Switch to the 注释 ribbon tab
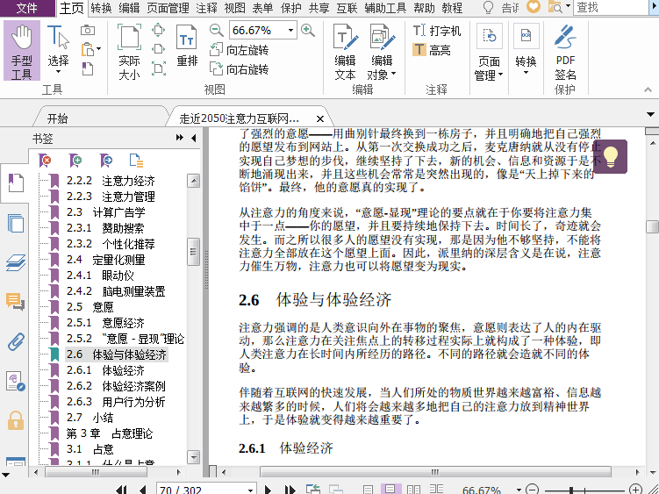 pyautogui.click(x=206, y=8)
